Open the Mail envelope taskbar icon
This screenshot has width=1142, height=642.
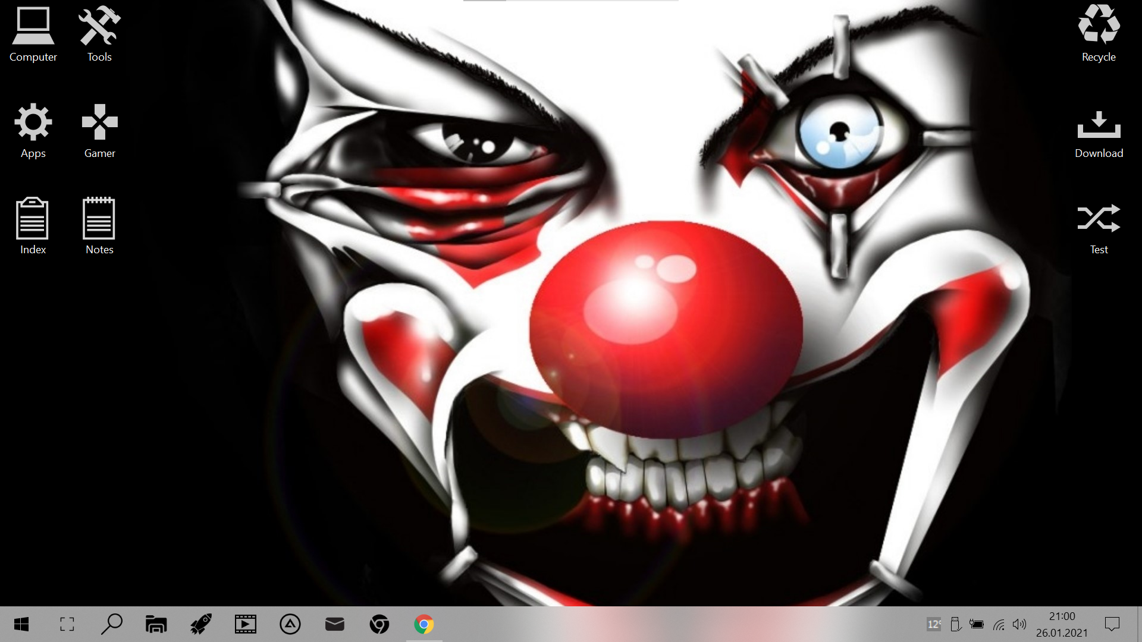(335, 624)
